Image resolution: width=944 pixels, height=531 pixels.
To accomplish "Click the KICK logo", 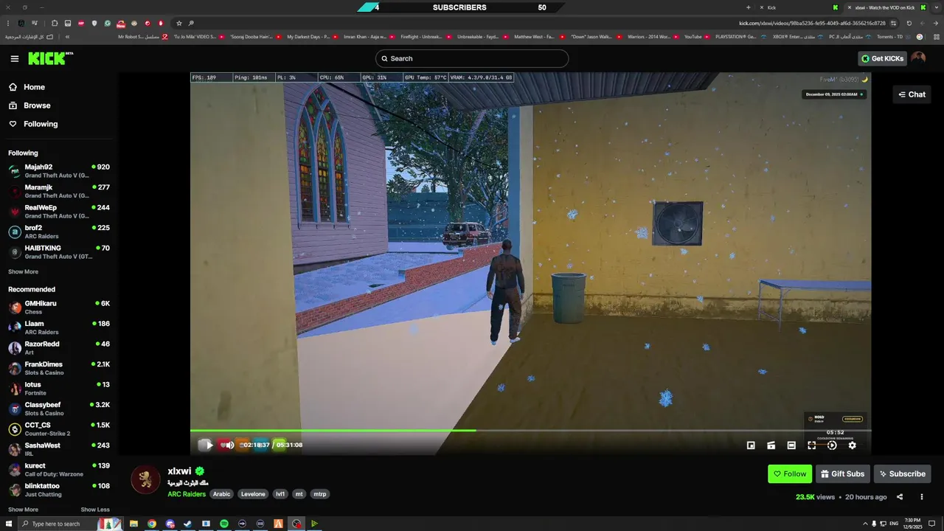I will coord(50,58).
